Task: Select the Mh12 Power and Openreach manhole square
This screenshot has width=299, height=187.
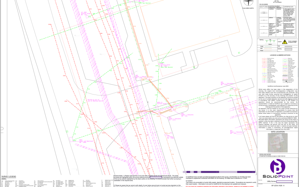Action: pyautogui.click(x=71, y=139)
